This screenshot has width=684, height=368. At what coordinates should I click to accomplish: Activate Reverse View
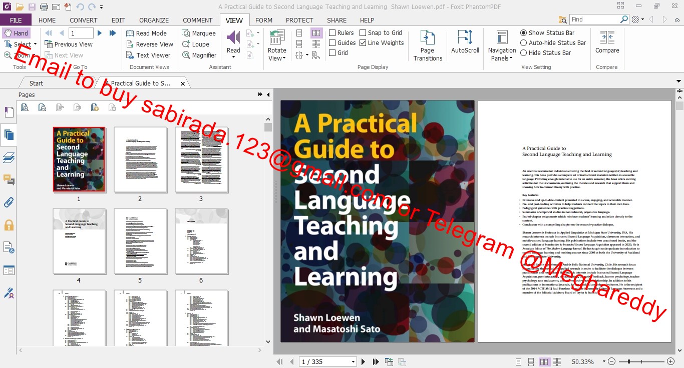149,44
